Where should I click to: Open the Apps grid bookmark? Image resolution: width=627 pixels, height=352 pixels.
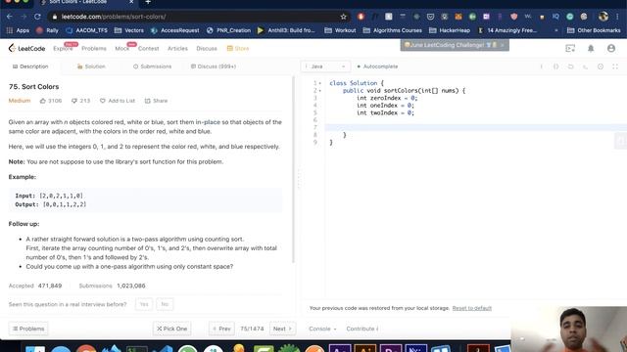point(18,30)
